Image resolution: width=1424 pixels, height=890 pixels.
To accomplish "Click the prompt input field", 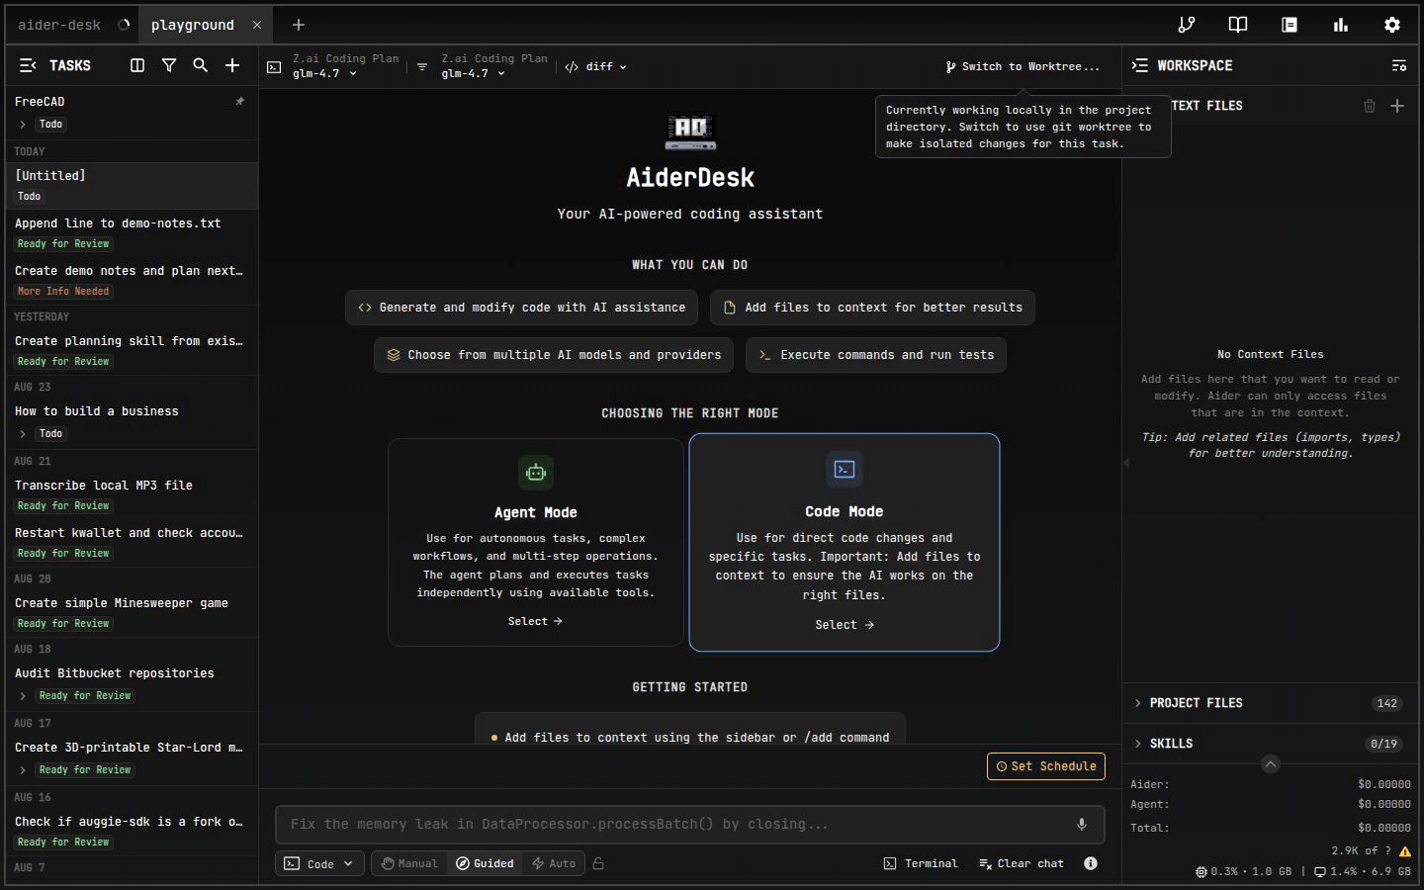I will coord(690,824).
